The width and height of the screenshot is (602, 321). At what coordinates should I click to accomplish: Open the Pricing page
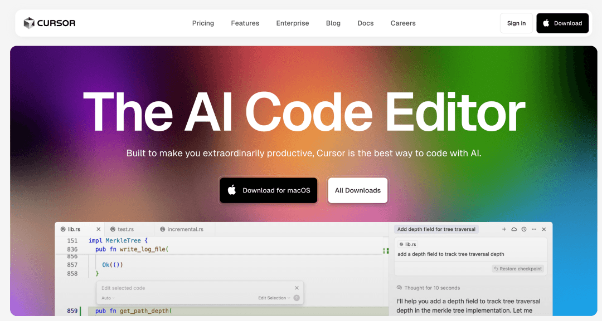click(203, 23)
